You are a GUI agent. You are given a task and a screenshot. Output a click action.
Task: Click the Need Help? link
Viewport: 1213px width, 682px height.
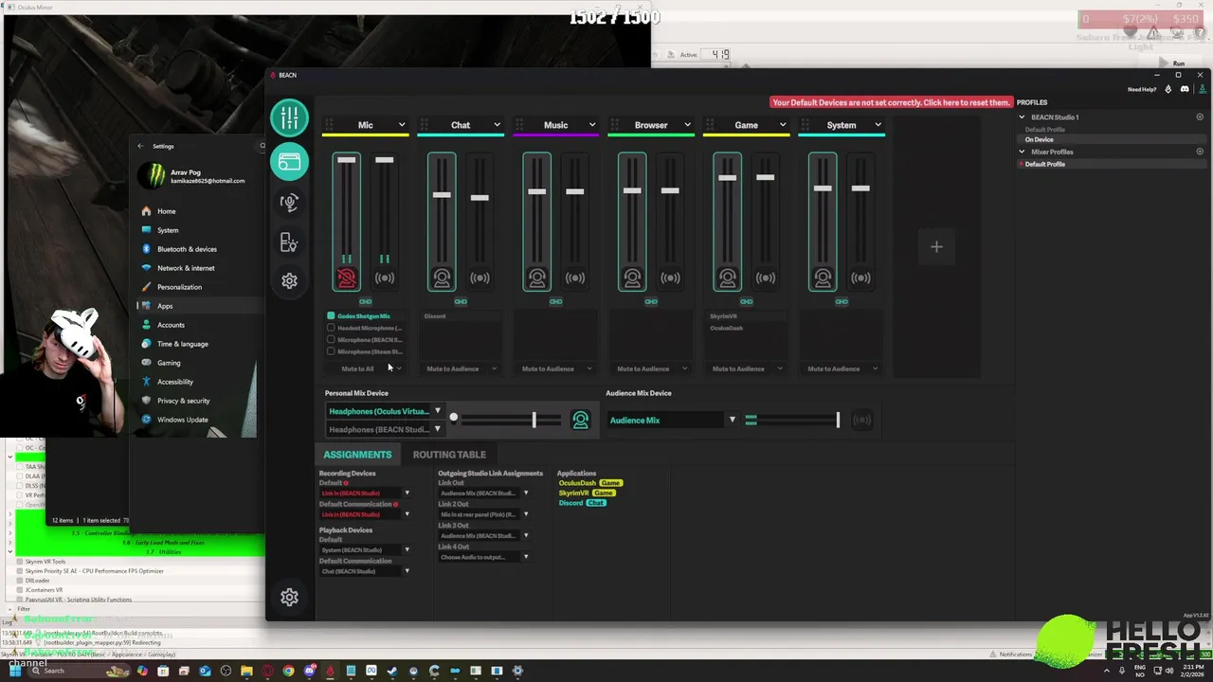click(x=1142, y=89)
